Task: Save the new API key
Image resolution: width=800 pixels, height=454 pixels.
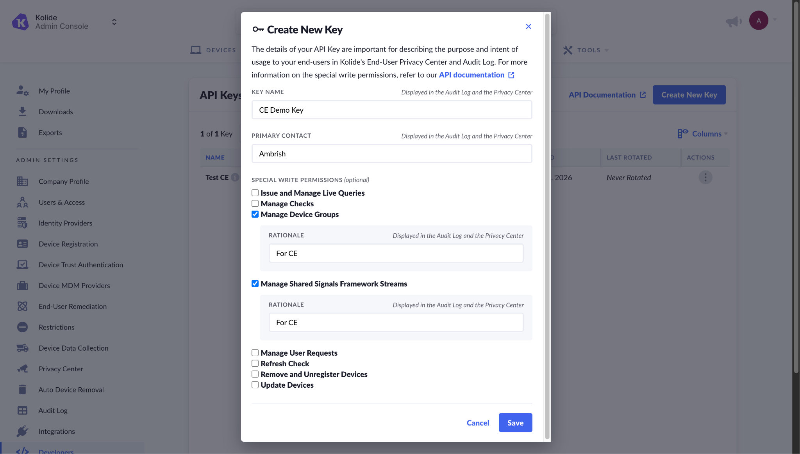Action: 515,422
